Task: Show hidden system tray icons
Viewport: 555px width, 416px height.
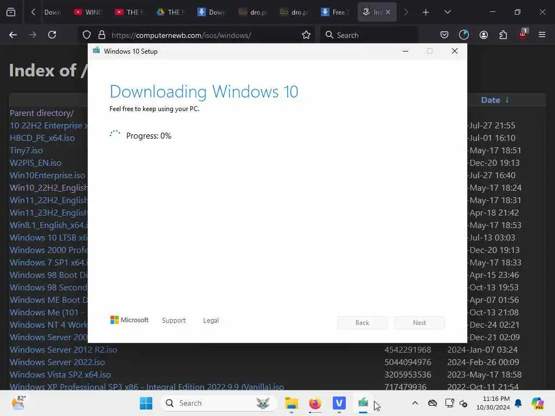Action: (415, 403)
